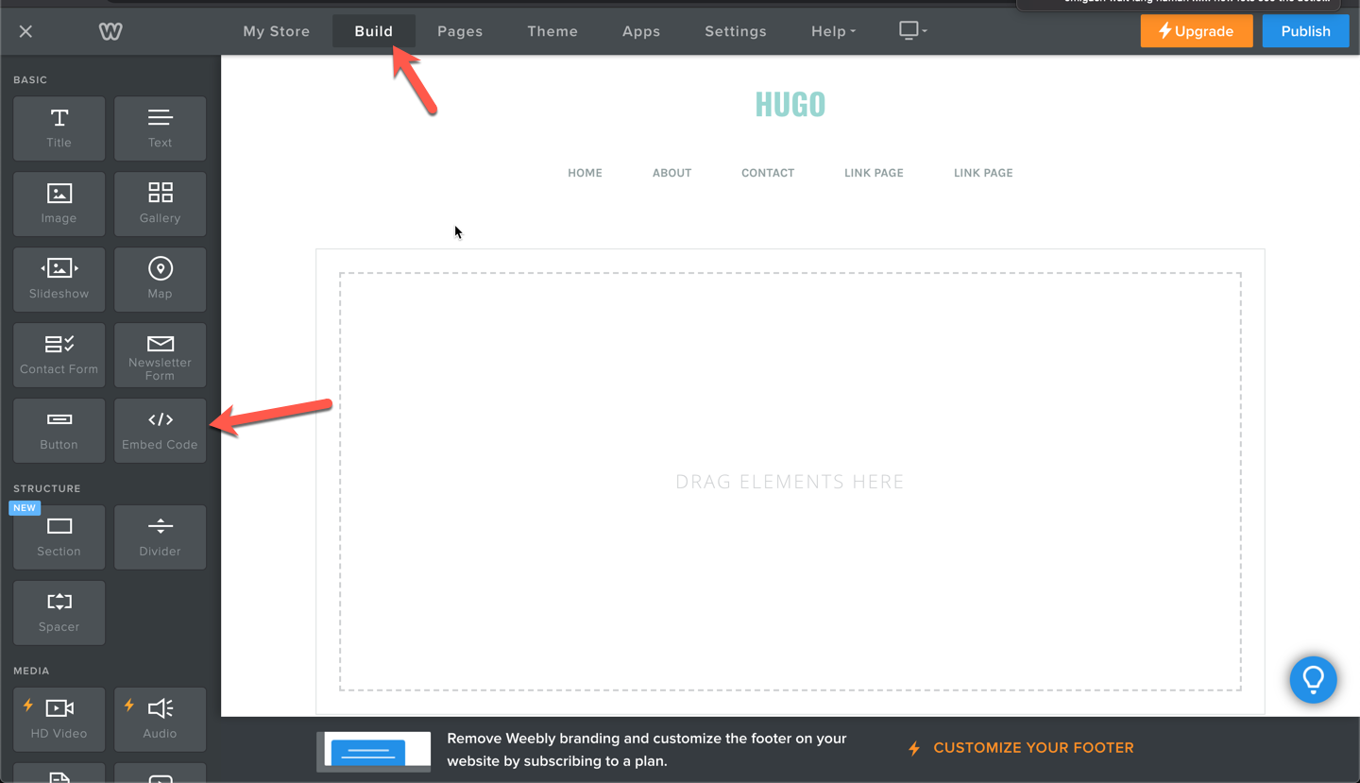
Task: Choose the Map element
Action: coord(160,280)
